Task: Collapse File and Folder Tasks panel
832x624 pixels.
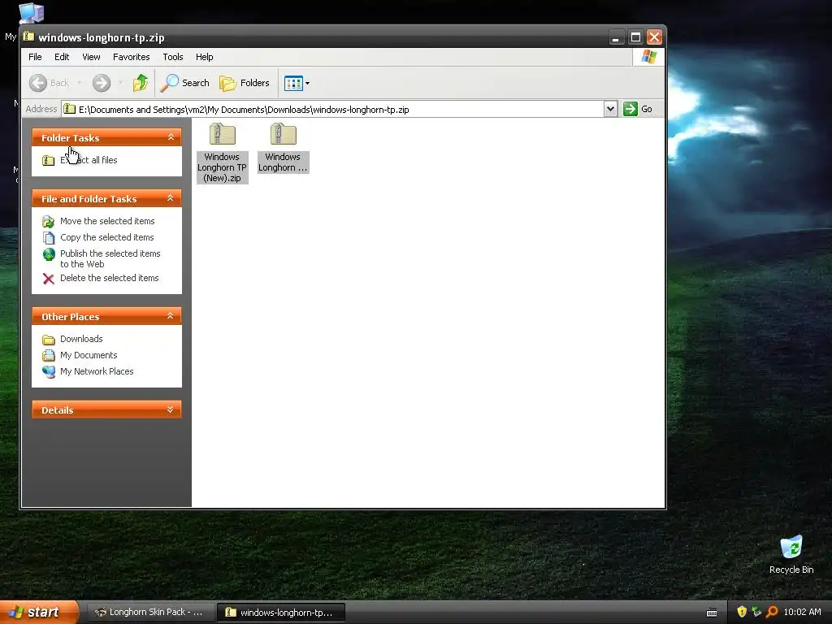Action: click(171, 198)
